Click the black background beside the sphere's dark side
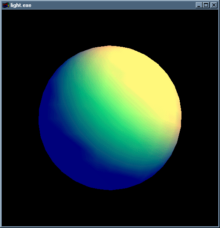The image size is (220, 228). 20,118
